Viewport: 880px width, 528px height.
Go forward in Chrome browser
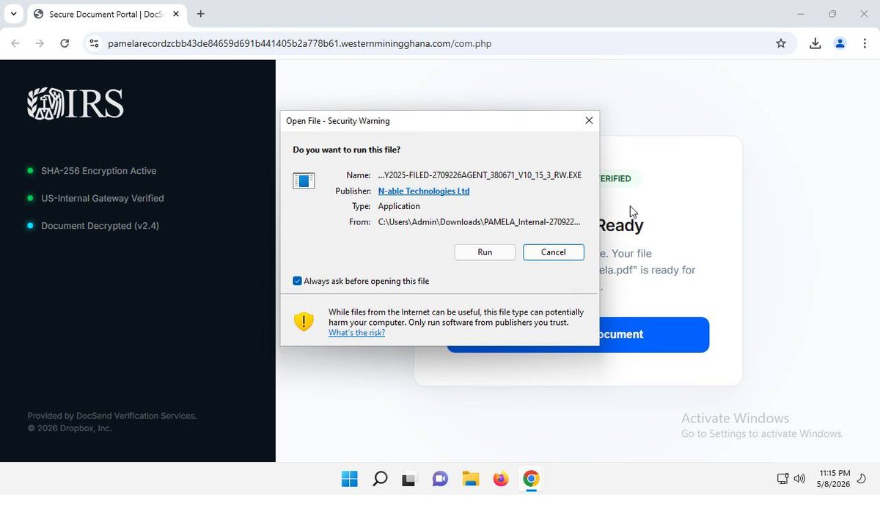pyautogui.click(x=40, y=43)
